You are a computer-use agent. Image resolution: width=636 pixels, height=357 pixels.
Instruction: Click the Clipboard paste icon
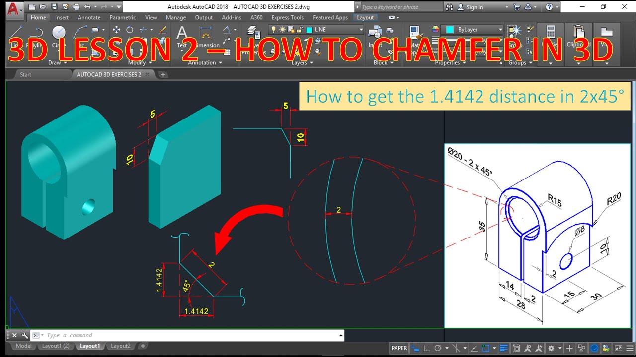click(578, 32)
